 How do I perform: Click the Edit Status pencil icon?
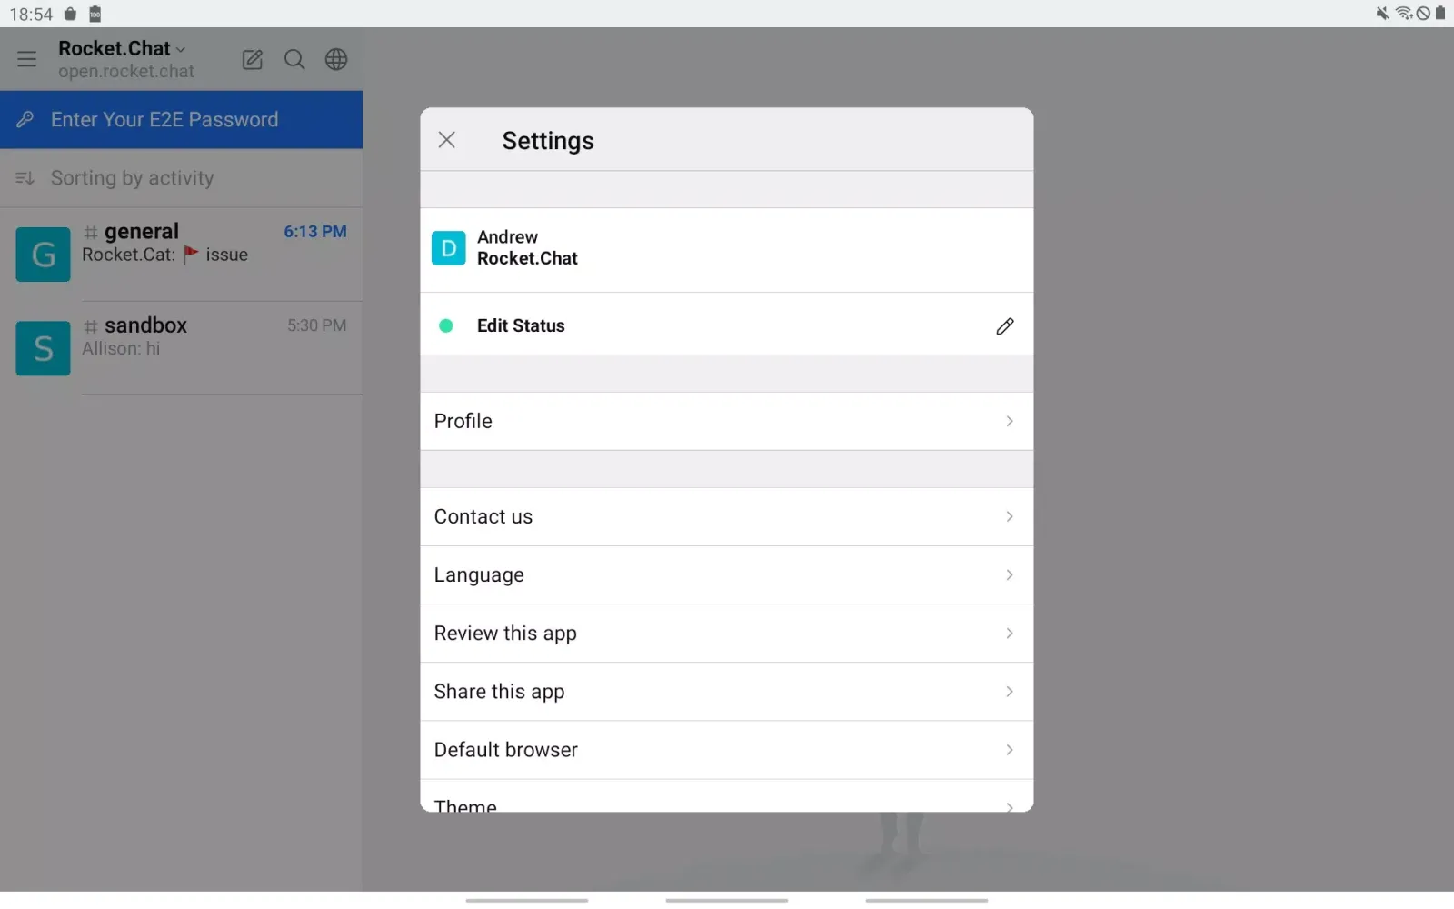(1005, 325)
